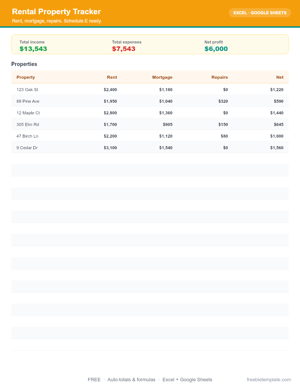Click the $2,200 rent for 47 Birch Ln
Image resolution: width=300 pixels, height=388 pixels.
coord(110,136)
